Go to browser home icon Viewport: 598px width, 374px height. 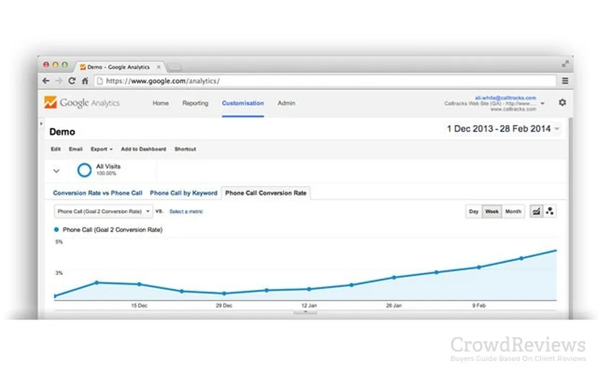85,81
